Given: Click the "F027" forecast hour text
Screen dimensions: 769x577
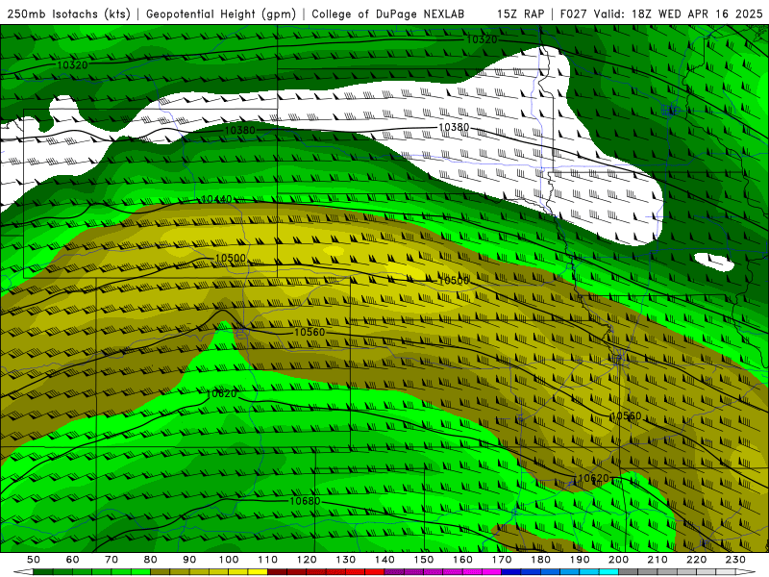Looking at the screenshot, I should click(574, 13).
